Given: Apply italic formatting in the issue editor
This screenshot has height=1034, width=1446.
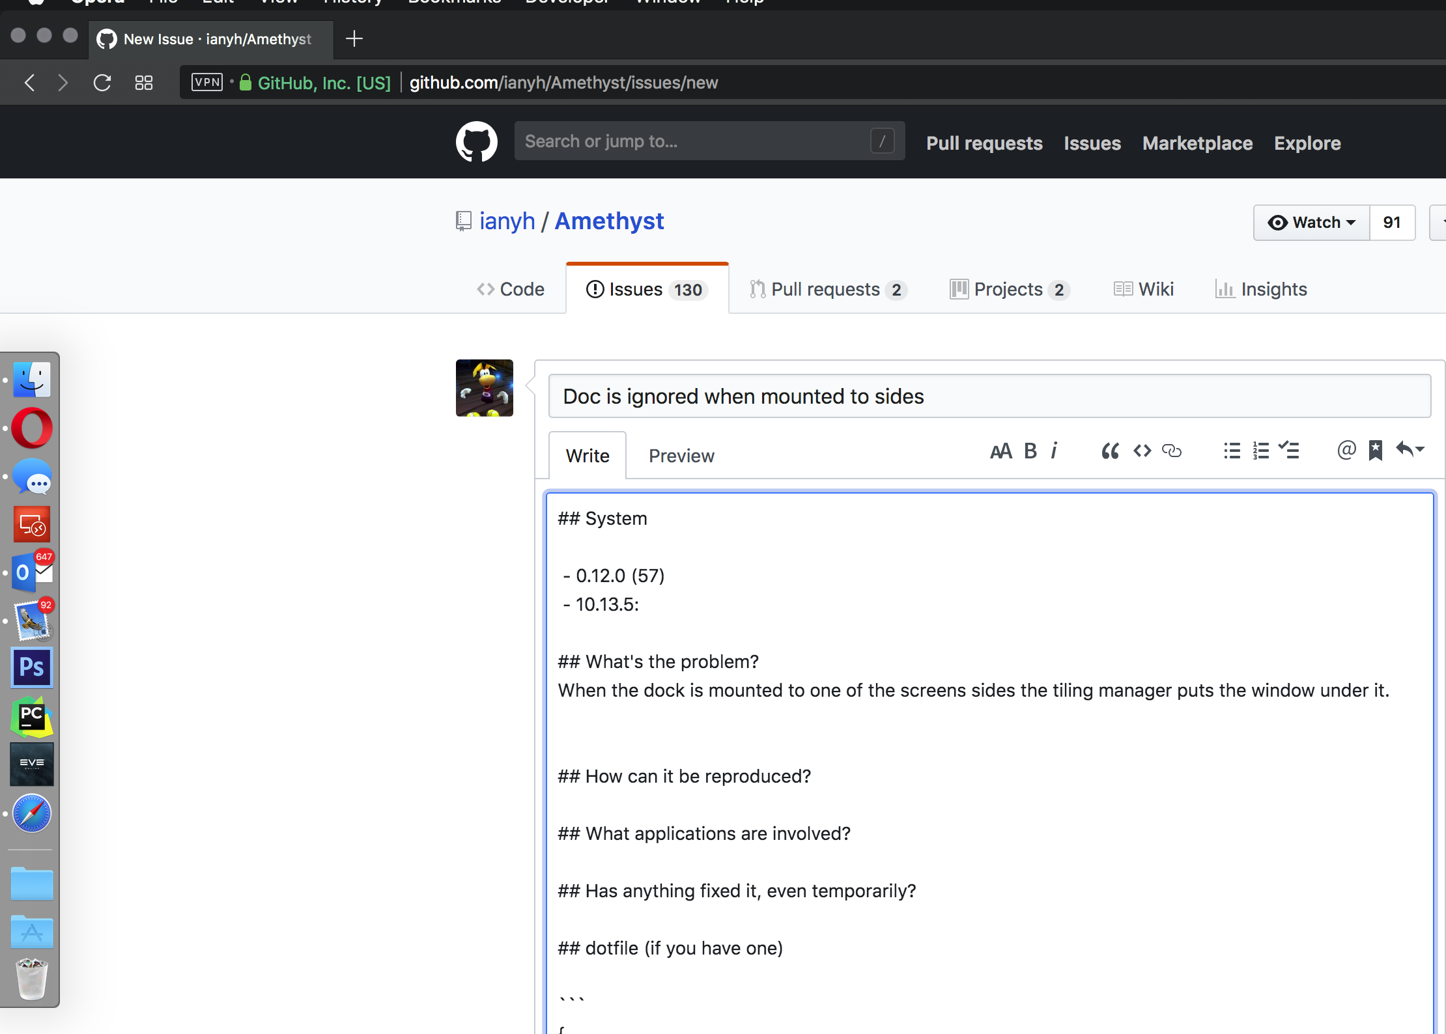Looking at the screenshot, I should tap(1055, 450).
